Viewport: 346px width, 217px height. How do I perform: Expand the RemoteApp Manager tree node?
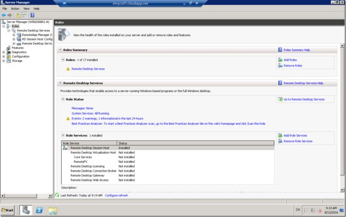(14, 35)
